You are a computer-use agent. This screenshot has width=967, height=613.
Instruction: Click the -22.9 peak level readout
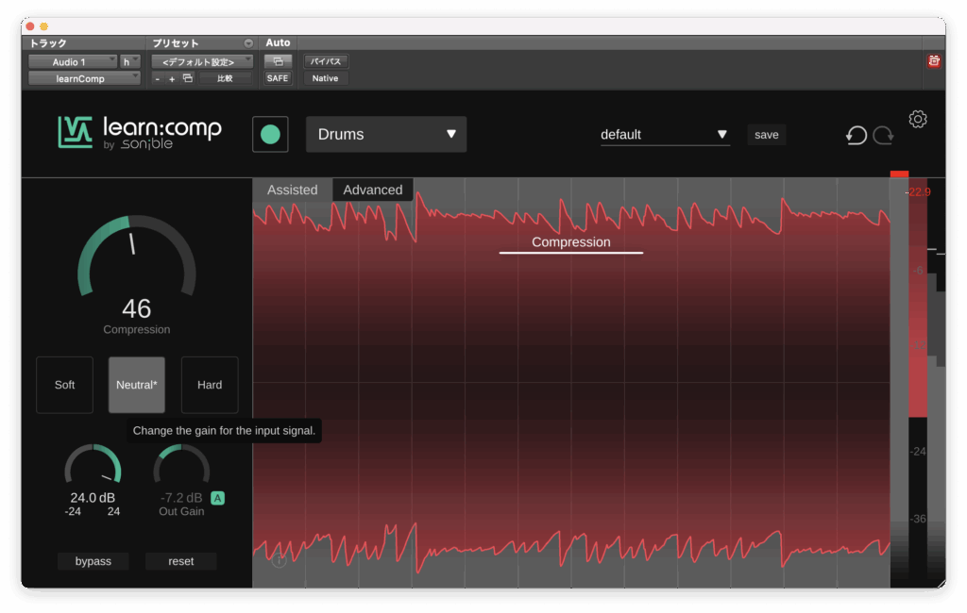click(918, 192)
